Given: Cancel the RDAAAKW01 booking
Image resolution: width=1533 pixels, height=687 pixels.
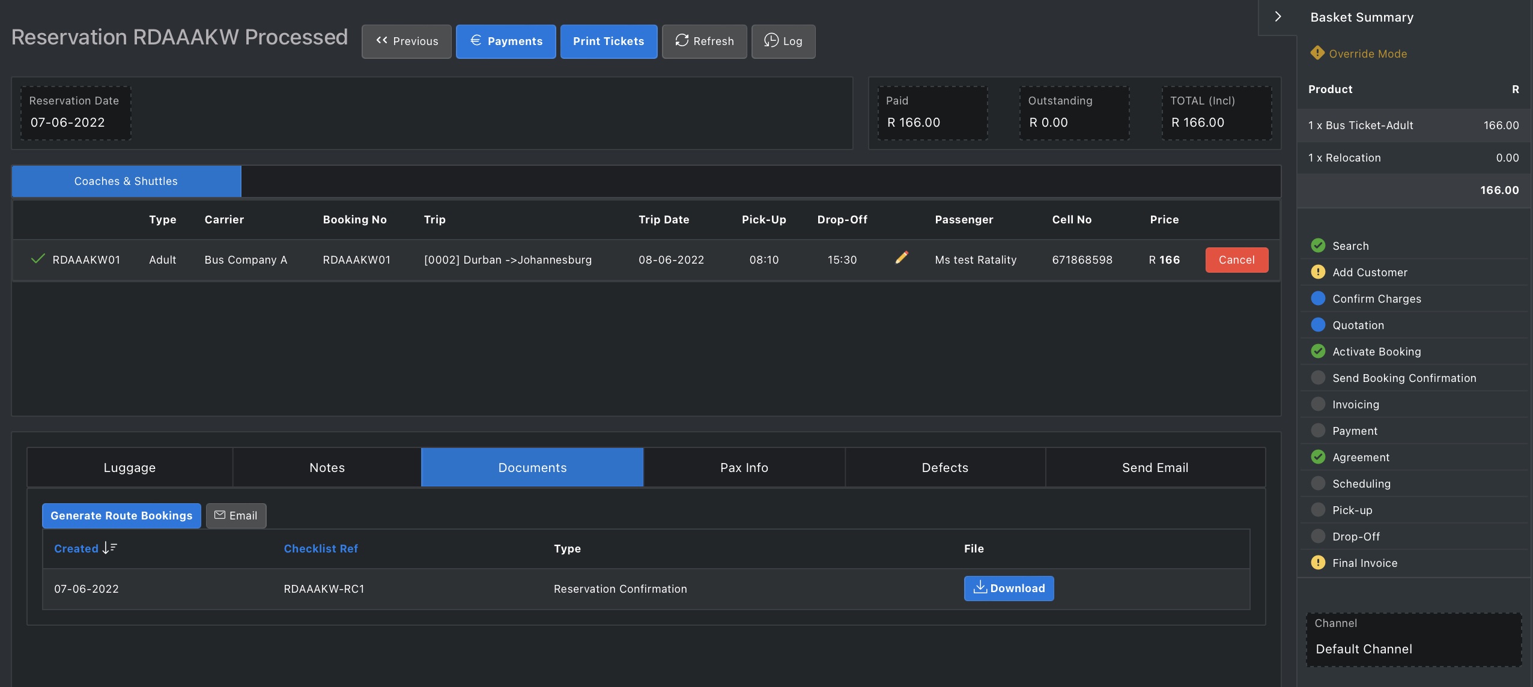Looking at the screenshot, I should click(x=1236, y=260).
